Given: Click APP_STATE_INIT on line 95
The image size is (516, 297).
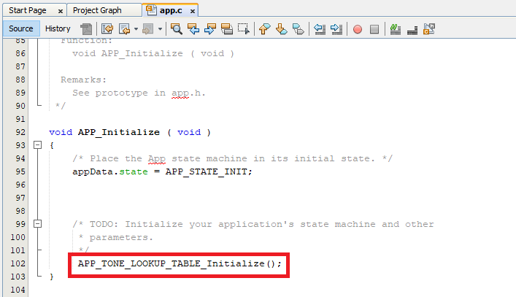Looking at the screenshot, I should point(206,171).
